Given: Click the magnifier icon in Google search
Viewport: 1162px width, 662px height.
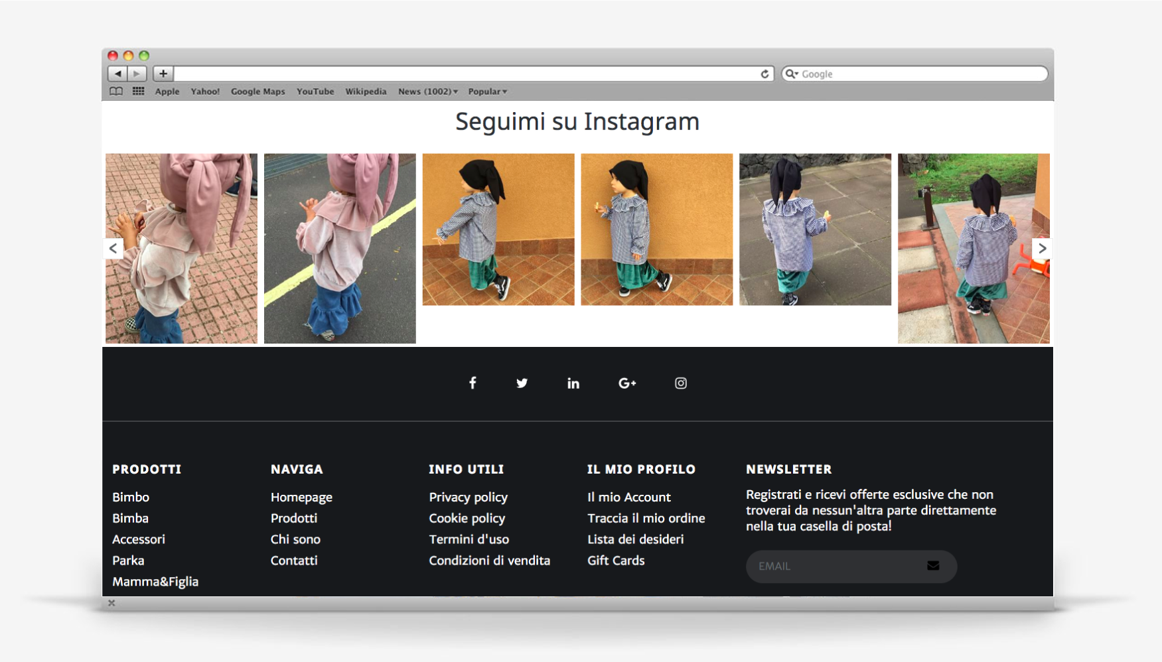Looking at the screenshot, I should click(791, 74).
